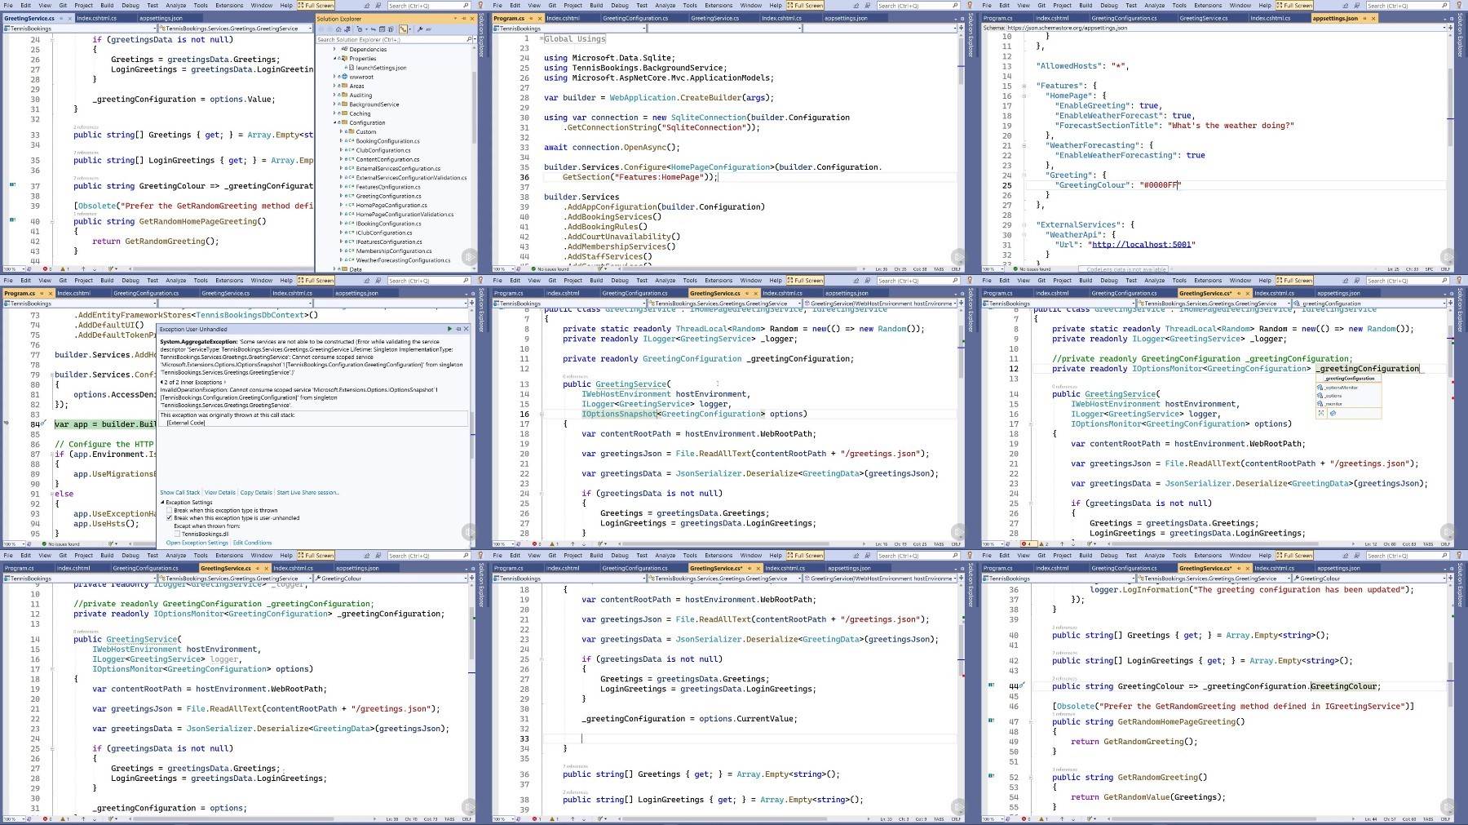Click the screwdriver quick-action icon on line 84
This screenshot has height=825, width=1468.
coord(43,423)
